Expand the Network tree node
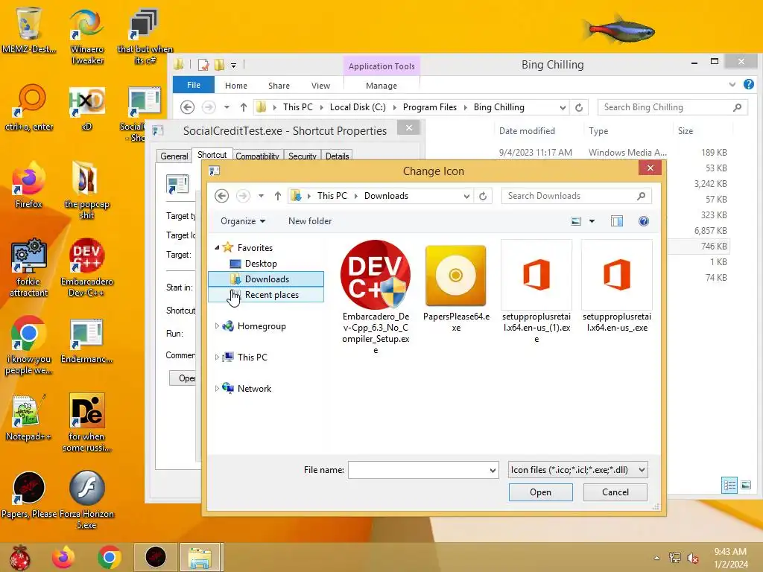Image resolution: width=763 pixels, height=572 pixels. click(217, 388)
